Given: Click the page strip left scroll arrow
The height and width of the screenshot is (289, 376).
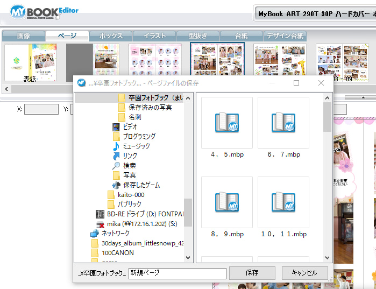Looking at the screenshot, I should point(6,89).
